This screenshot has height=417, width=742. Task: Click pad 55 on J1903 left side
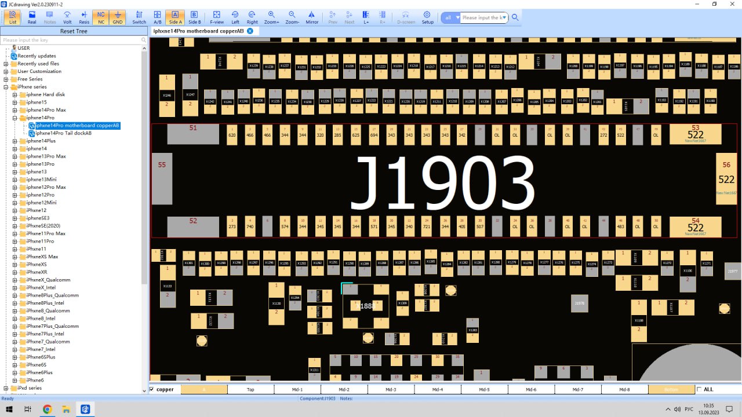(x=162, y=178)
